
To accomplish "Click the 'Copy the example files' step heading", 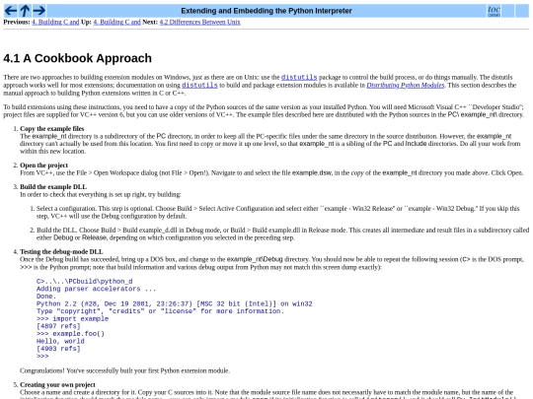I will point(52,129).
